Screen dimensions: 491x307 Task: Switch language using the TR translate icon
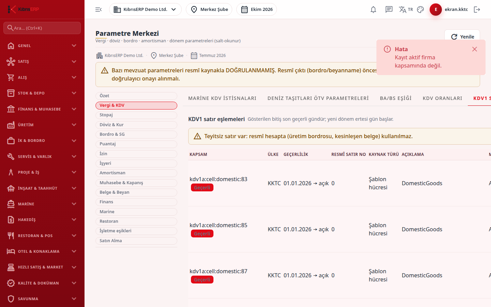[406, 10]
